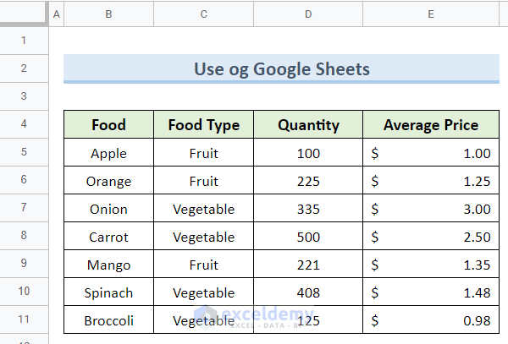Image resolution: width=508 pixels, height=344 pixels.
Task: Select column B header
Action: point(108,14)
